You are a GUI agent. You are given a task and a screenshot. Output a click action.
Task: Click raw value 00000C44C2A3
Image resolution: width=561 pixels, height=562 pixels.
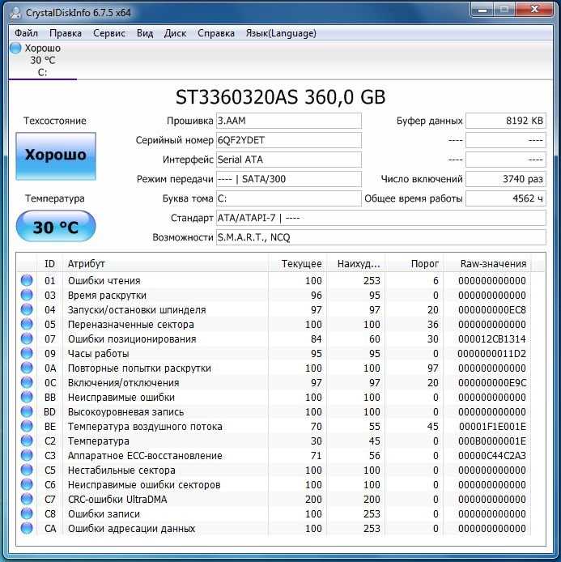click(x=492, y=456)
